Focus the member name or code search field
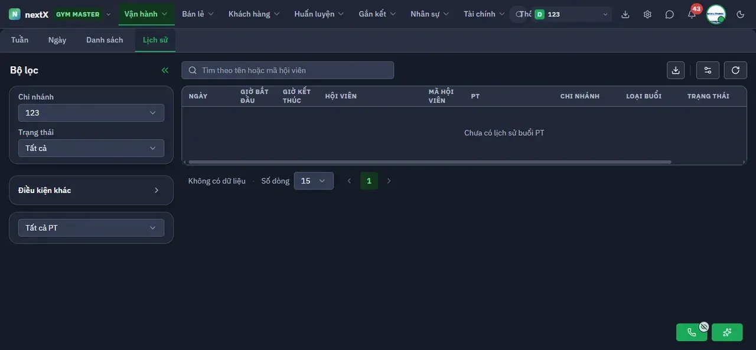756x350 pixels. (288, 70)
